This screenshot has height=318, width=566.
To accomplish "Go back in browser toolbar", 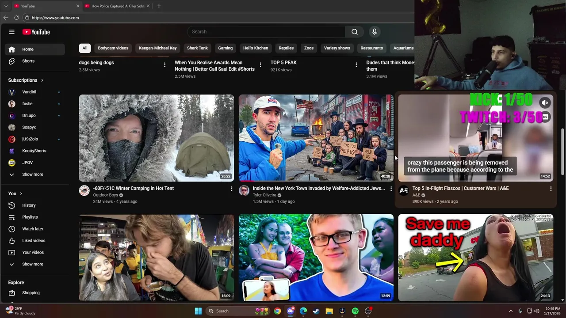I will point(6,18).
